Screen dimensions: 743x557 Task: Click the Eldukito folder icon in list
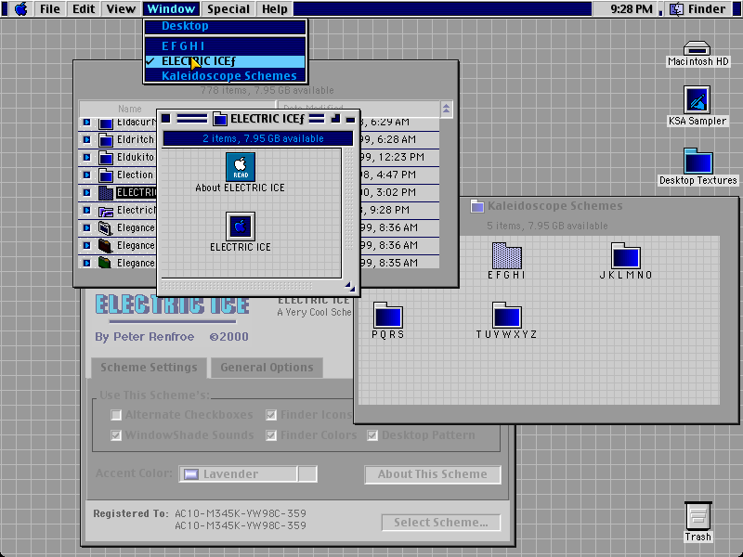pyautogui.click(x=106, y=157)
